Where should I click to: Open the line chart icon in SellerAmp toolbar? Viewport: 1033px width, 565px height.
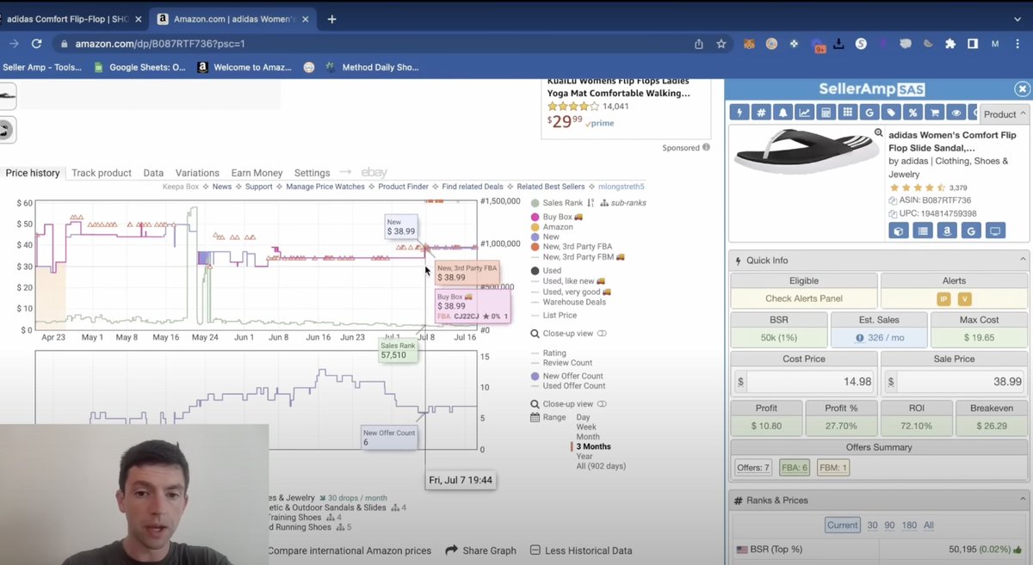pyautogui.click(x=805, y=113)
